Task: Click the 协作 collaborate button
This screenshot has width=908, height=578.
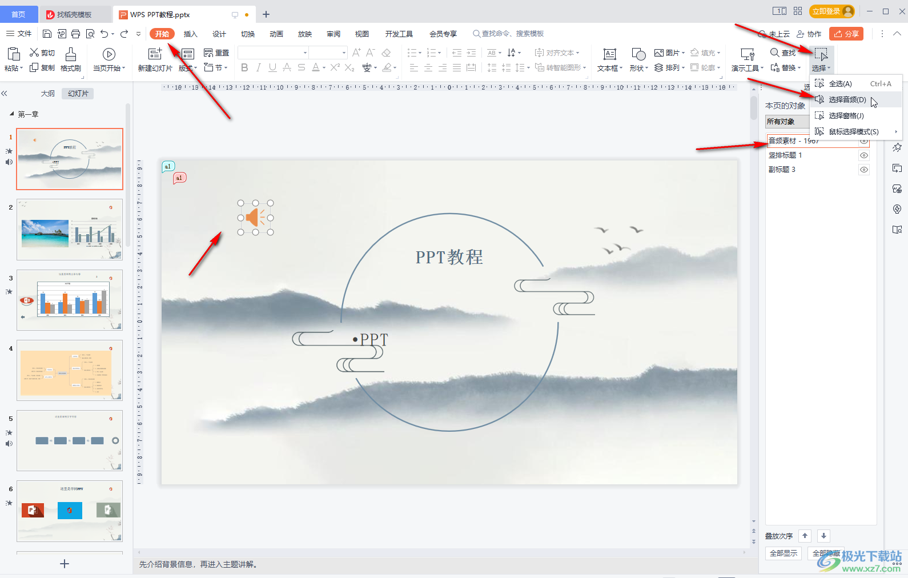Action: pos(809,34)
